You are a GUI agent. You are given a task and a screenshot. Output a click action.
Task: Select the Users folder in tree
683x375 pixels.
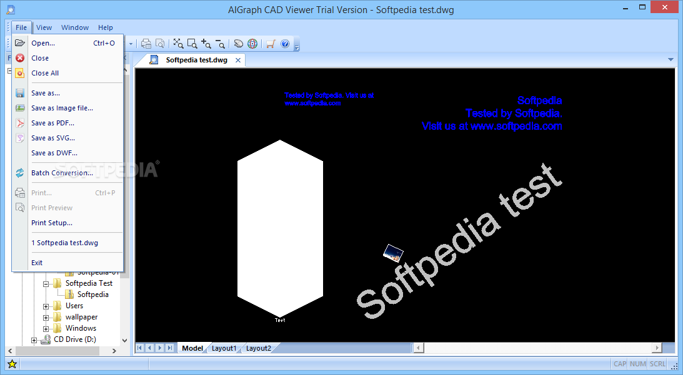pos(74,306)
